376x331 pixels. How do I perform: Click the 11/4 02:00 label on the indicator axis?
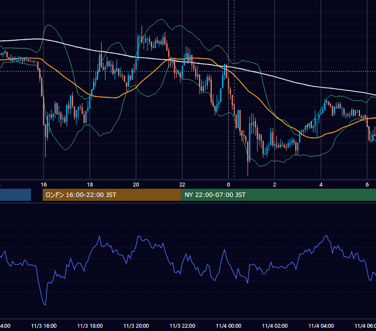tap(275, 326)
